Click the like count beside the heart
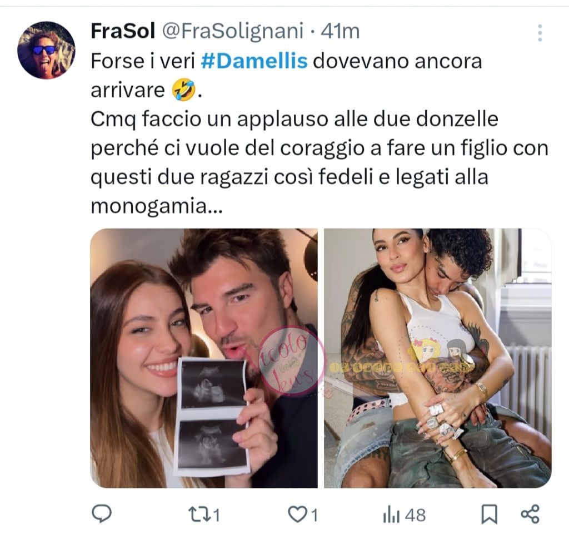Viewport: 569px width, 539px height. click(x=314, y=515)
